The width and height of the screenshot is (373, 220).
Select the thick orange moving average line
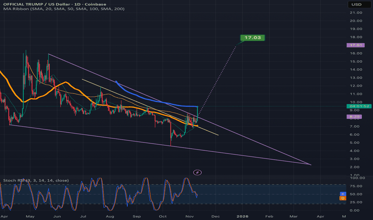click(68, 87)
